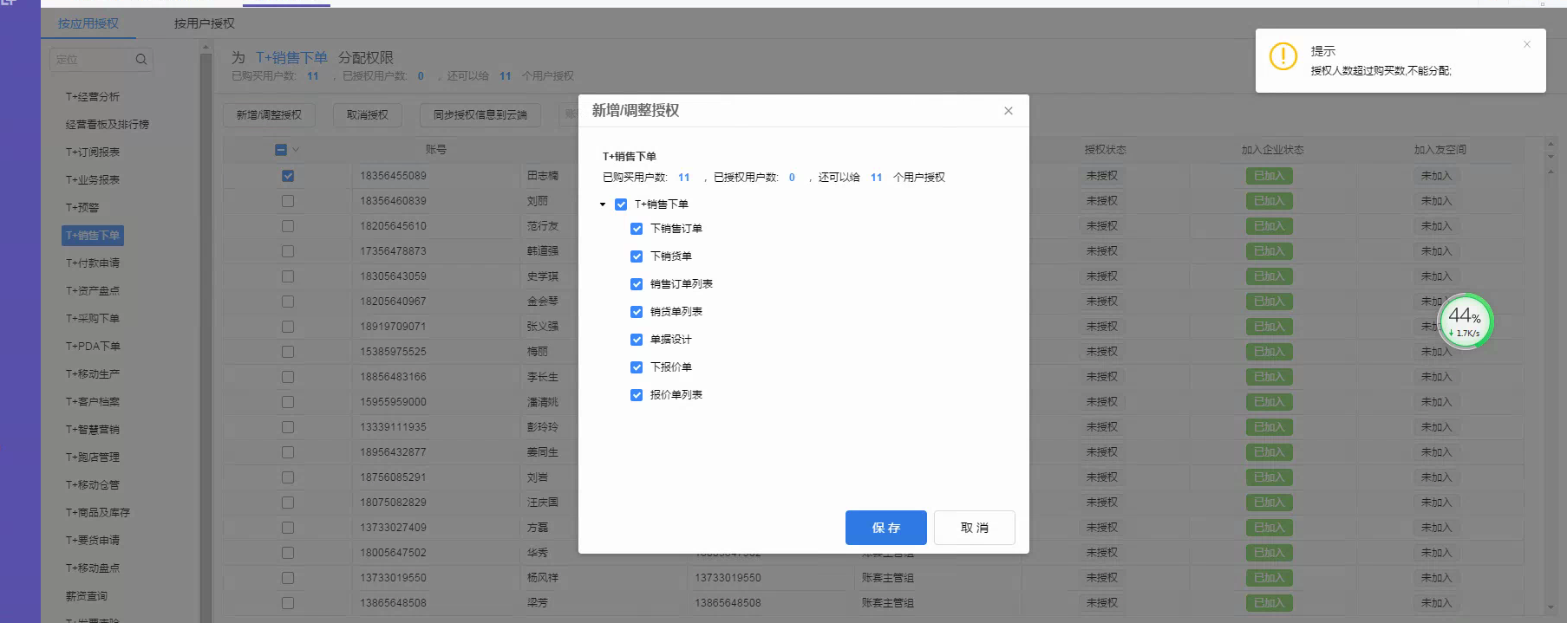The height and width of the screenshot is (623, 1567).
Task: Click account cell 17356478873
Action: coord(394,251)
